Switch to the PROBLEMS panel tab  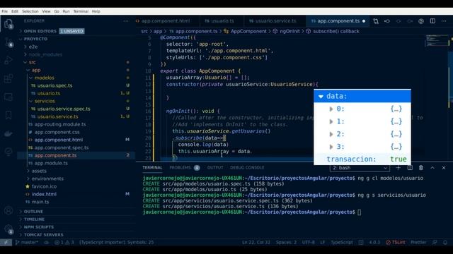(184, 168)
